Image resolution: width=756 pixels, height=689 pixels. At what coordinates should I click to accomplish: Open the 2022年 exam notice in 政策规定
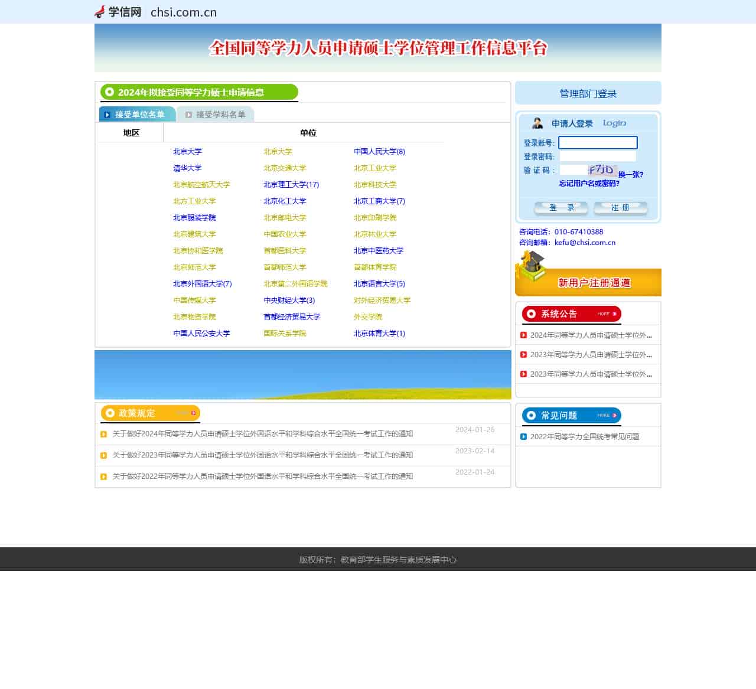pyautogui.click(x=263, y=476)
